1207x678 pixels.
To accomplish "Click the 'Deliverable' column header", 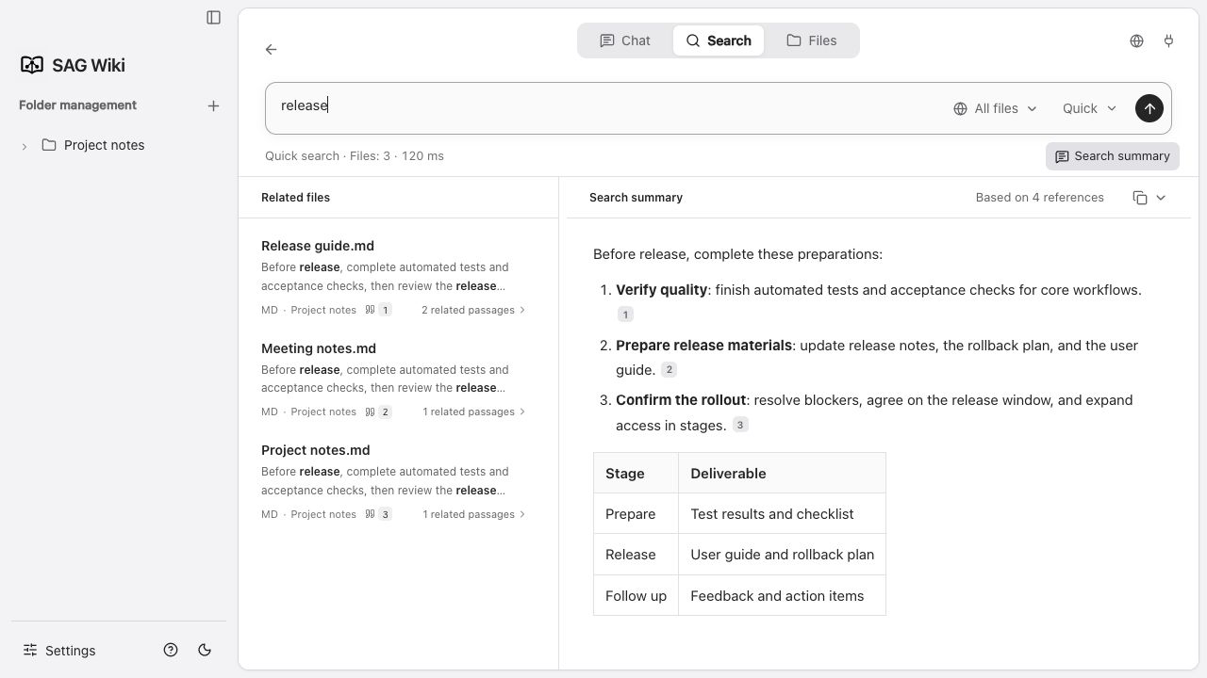I will pyautogui.click(x=782, y=474).
